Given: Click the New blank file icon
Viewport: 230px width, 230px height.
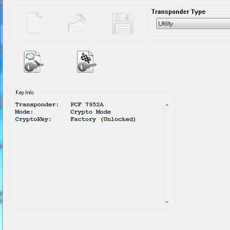Looking at the screenshot, I should (x=34, y=23).
